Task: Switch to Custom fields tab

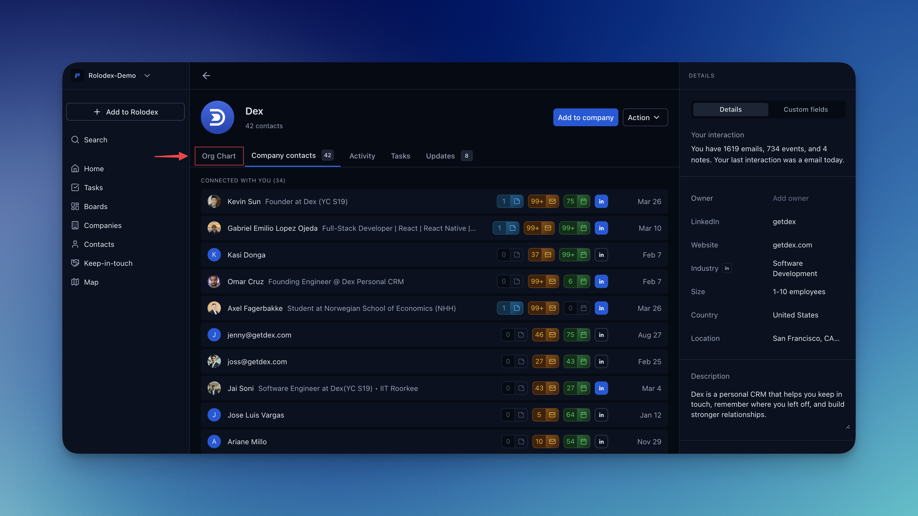Action: [x=805, y=110]
